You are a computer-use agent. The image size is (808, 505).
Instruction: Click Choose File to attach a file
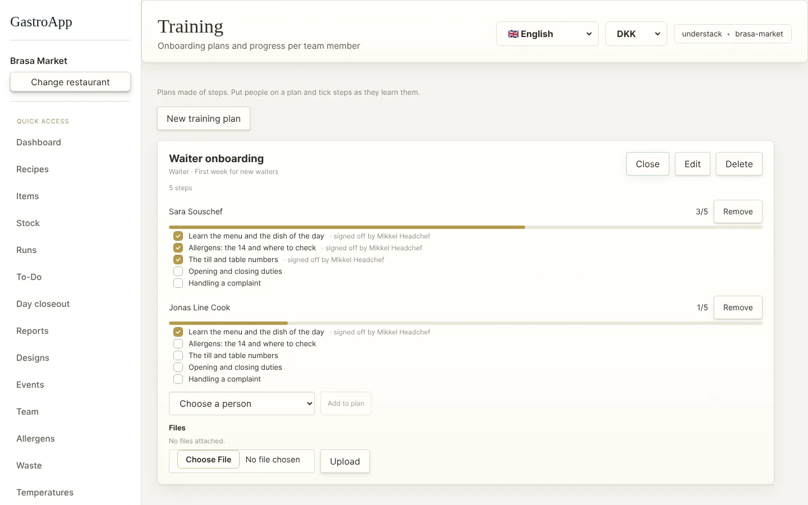pos(209,460)
